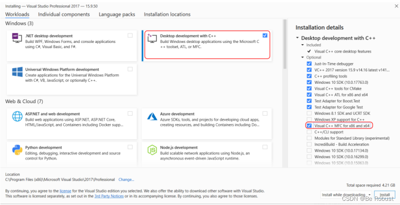
Task: Uncheck VC++ 2017 version 15.9 toolset option
Action: pos(309,70)
